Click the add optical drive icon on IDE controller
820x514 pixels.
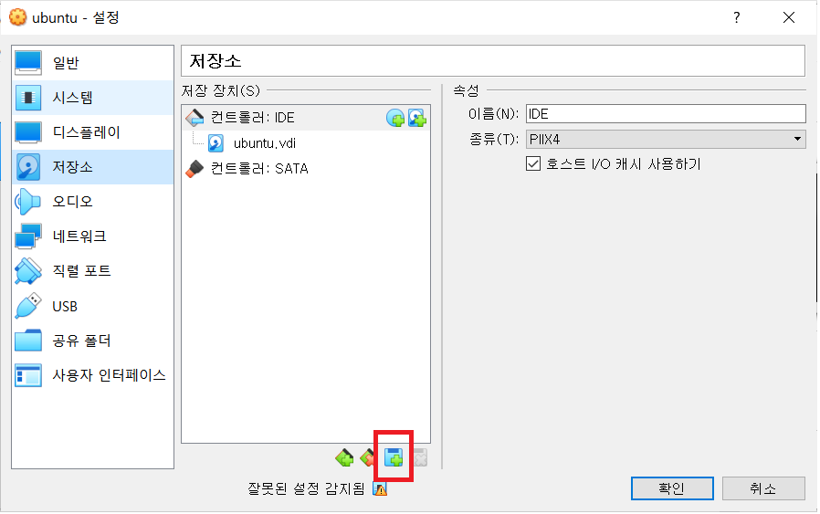tap(395, 118)
